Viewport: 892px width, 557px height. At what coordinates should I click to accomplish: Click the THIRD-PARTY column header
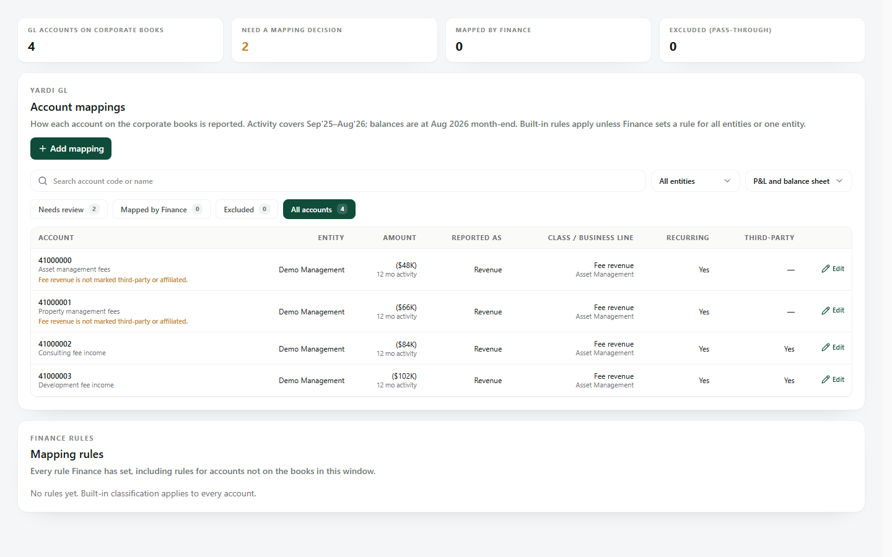tap(769, 238)
